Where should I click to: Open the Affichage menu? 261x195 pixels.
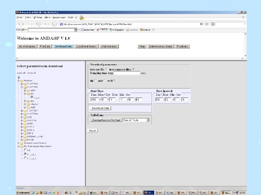[38, 17]
